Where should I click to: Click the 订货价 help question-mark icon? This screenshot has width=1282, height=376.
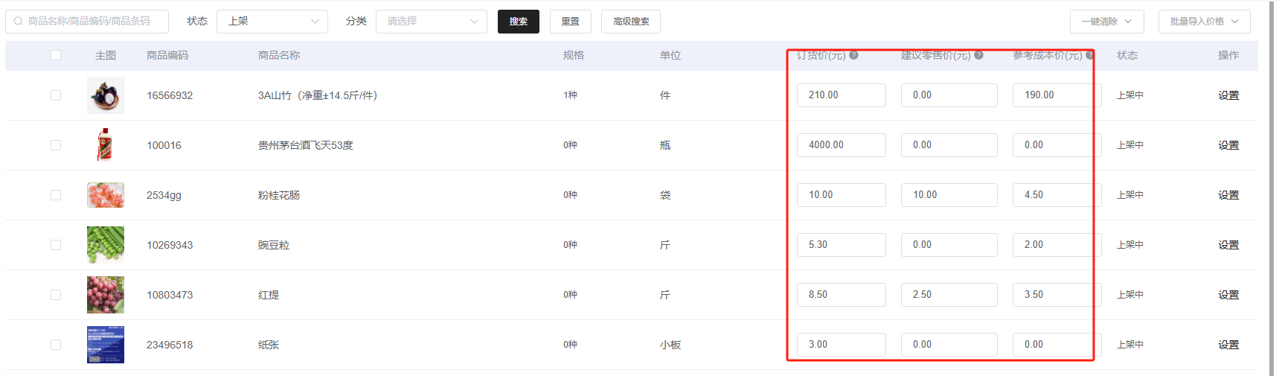click(853, 55)
